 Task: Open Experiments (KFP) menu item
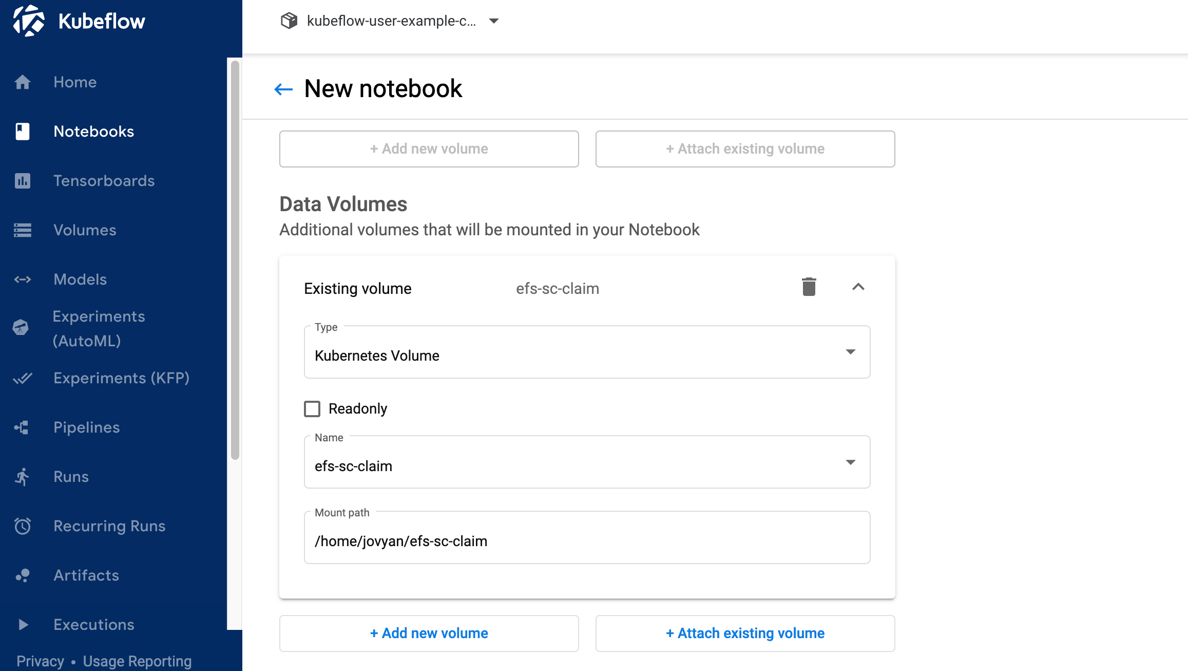[x=121, y=378]
